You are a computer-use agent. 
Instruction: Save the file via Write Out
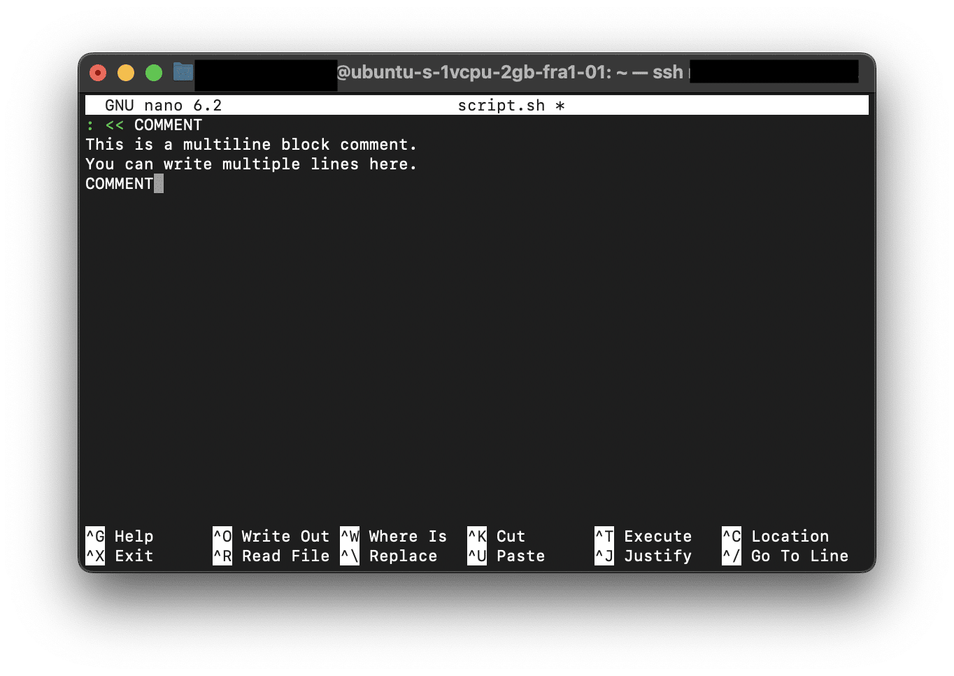[x=285, y=536]
